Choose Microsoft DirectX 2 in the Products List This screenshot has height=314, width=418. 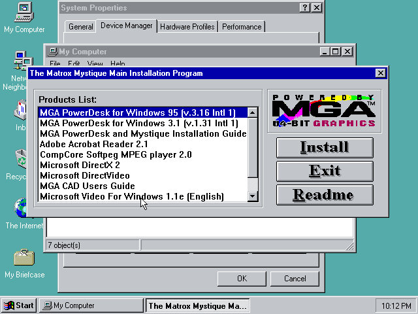point(80,165)
